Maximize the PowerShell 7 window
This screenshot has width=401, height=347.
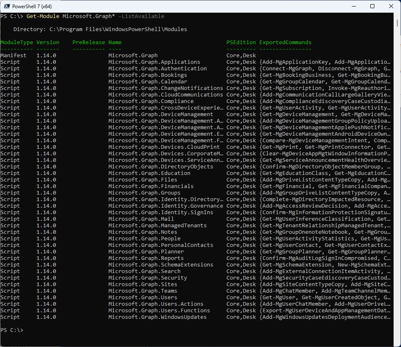pyautogui.click(x=372, y=6)
